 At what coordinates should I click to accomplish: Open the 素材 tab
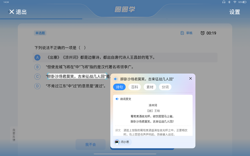click(x=150, y=87)
